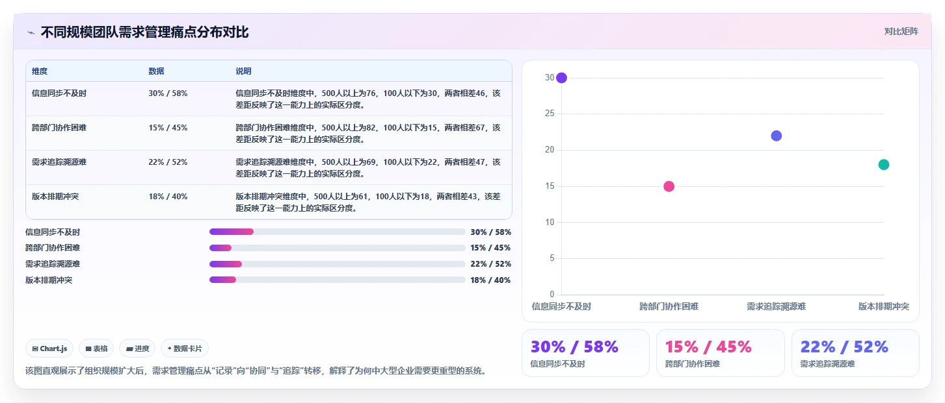Click progress label 跨部门协作困难
This screenshot has width=945, height=403.
53,248
